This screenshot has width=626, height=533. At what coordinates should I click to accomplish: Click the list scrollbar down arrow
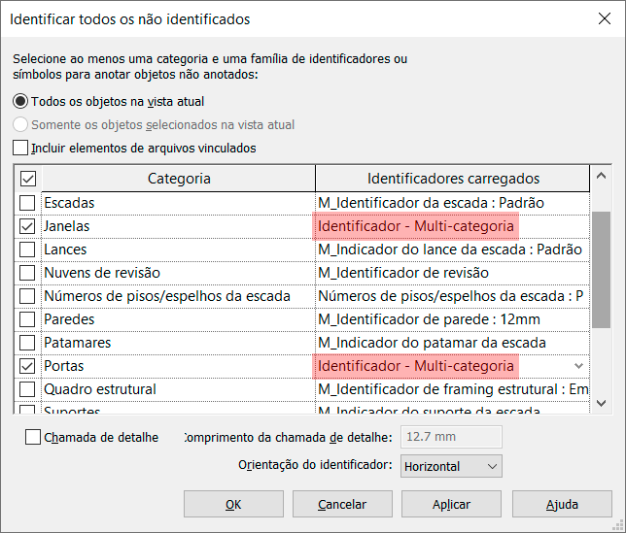tap(601, 403)
